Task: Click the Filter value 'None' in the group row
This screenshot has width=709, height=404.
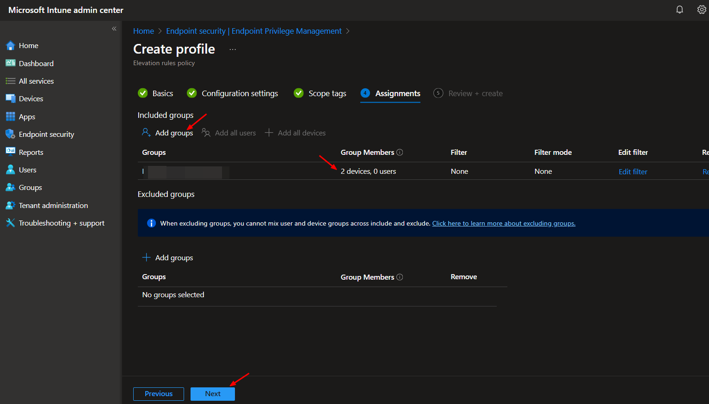Action: [x=459, y=171]
